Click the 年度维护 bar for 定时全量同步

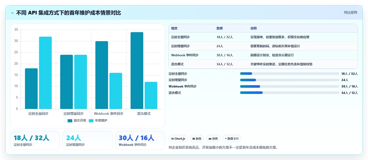45,73
